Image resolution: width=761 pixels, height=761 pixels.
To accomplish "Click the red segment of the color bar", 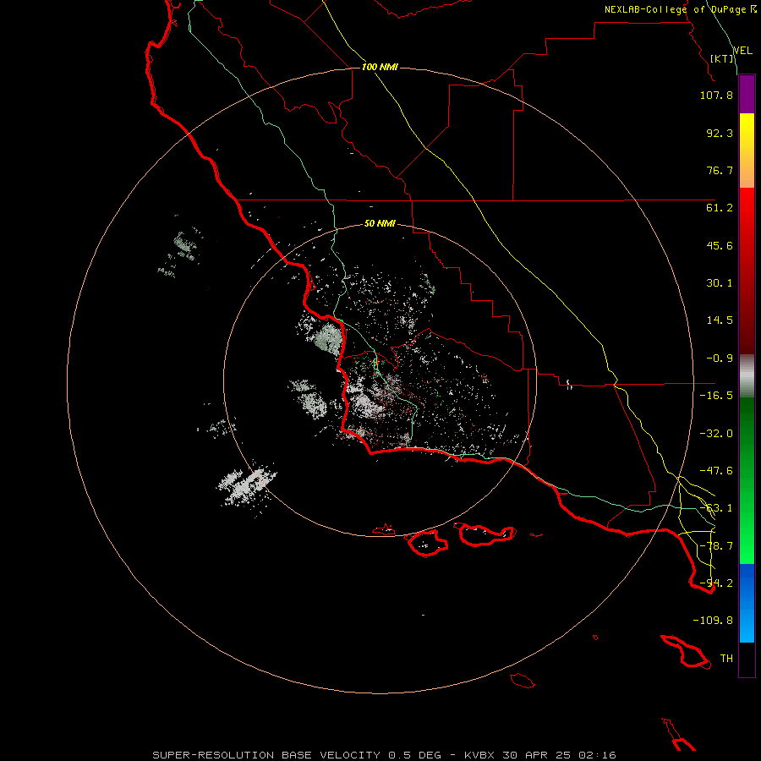I will coord(747,271).
